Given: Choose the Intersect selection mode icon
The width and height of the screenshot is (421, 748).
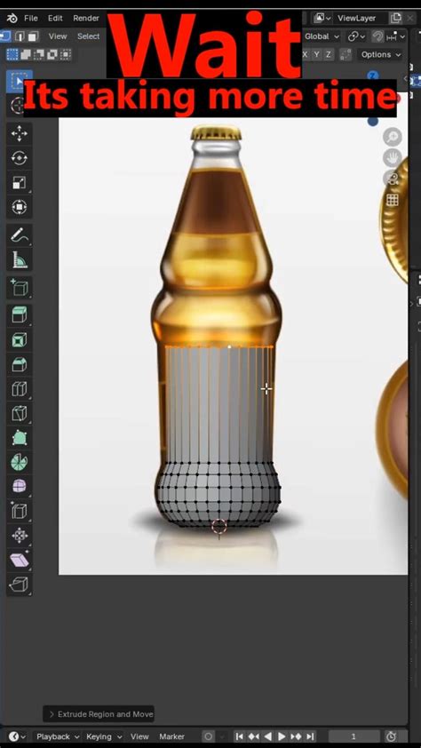Looking at the screenshot, I should (66, 54).
